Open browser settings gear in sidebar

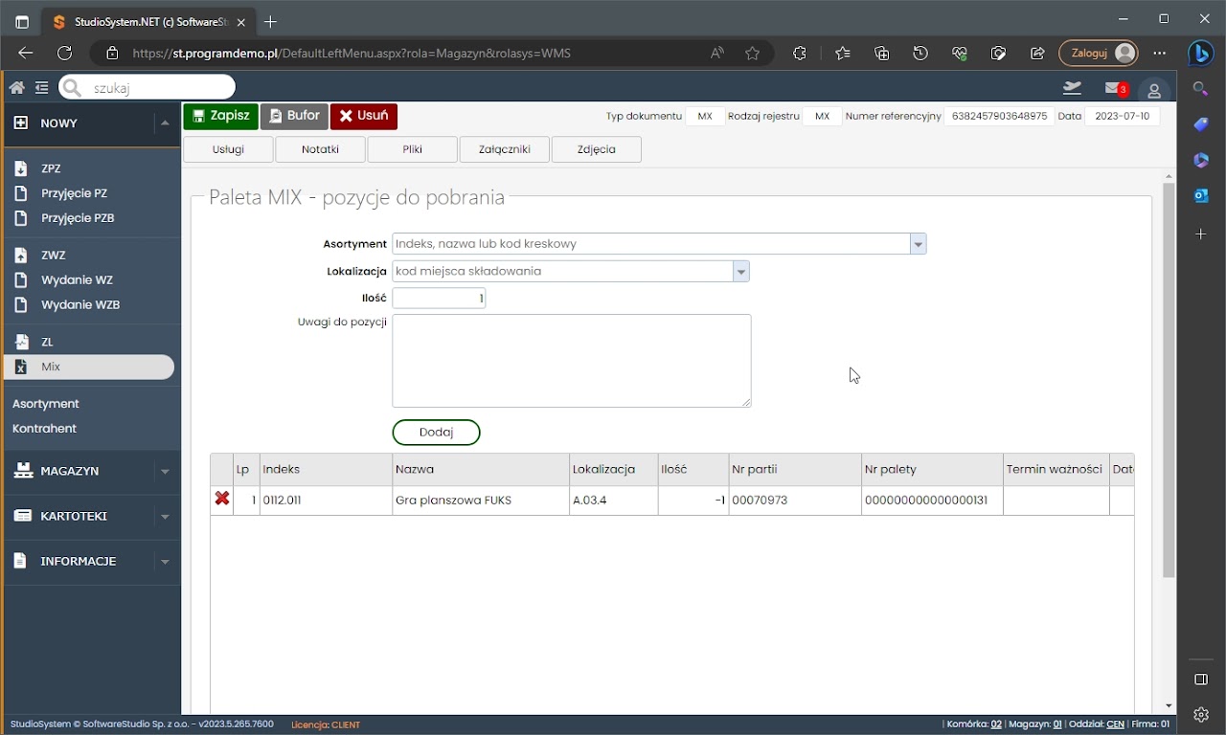(1201, 714)
